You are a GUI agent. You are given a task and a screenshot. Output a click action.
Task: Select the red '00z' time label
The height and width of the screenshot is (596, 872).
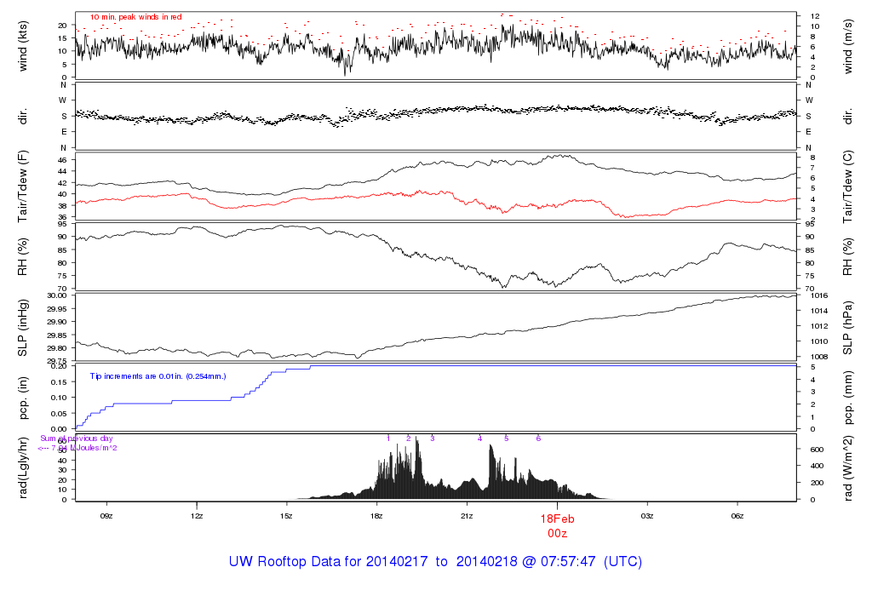coord(557,534)
